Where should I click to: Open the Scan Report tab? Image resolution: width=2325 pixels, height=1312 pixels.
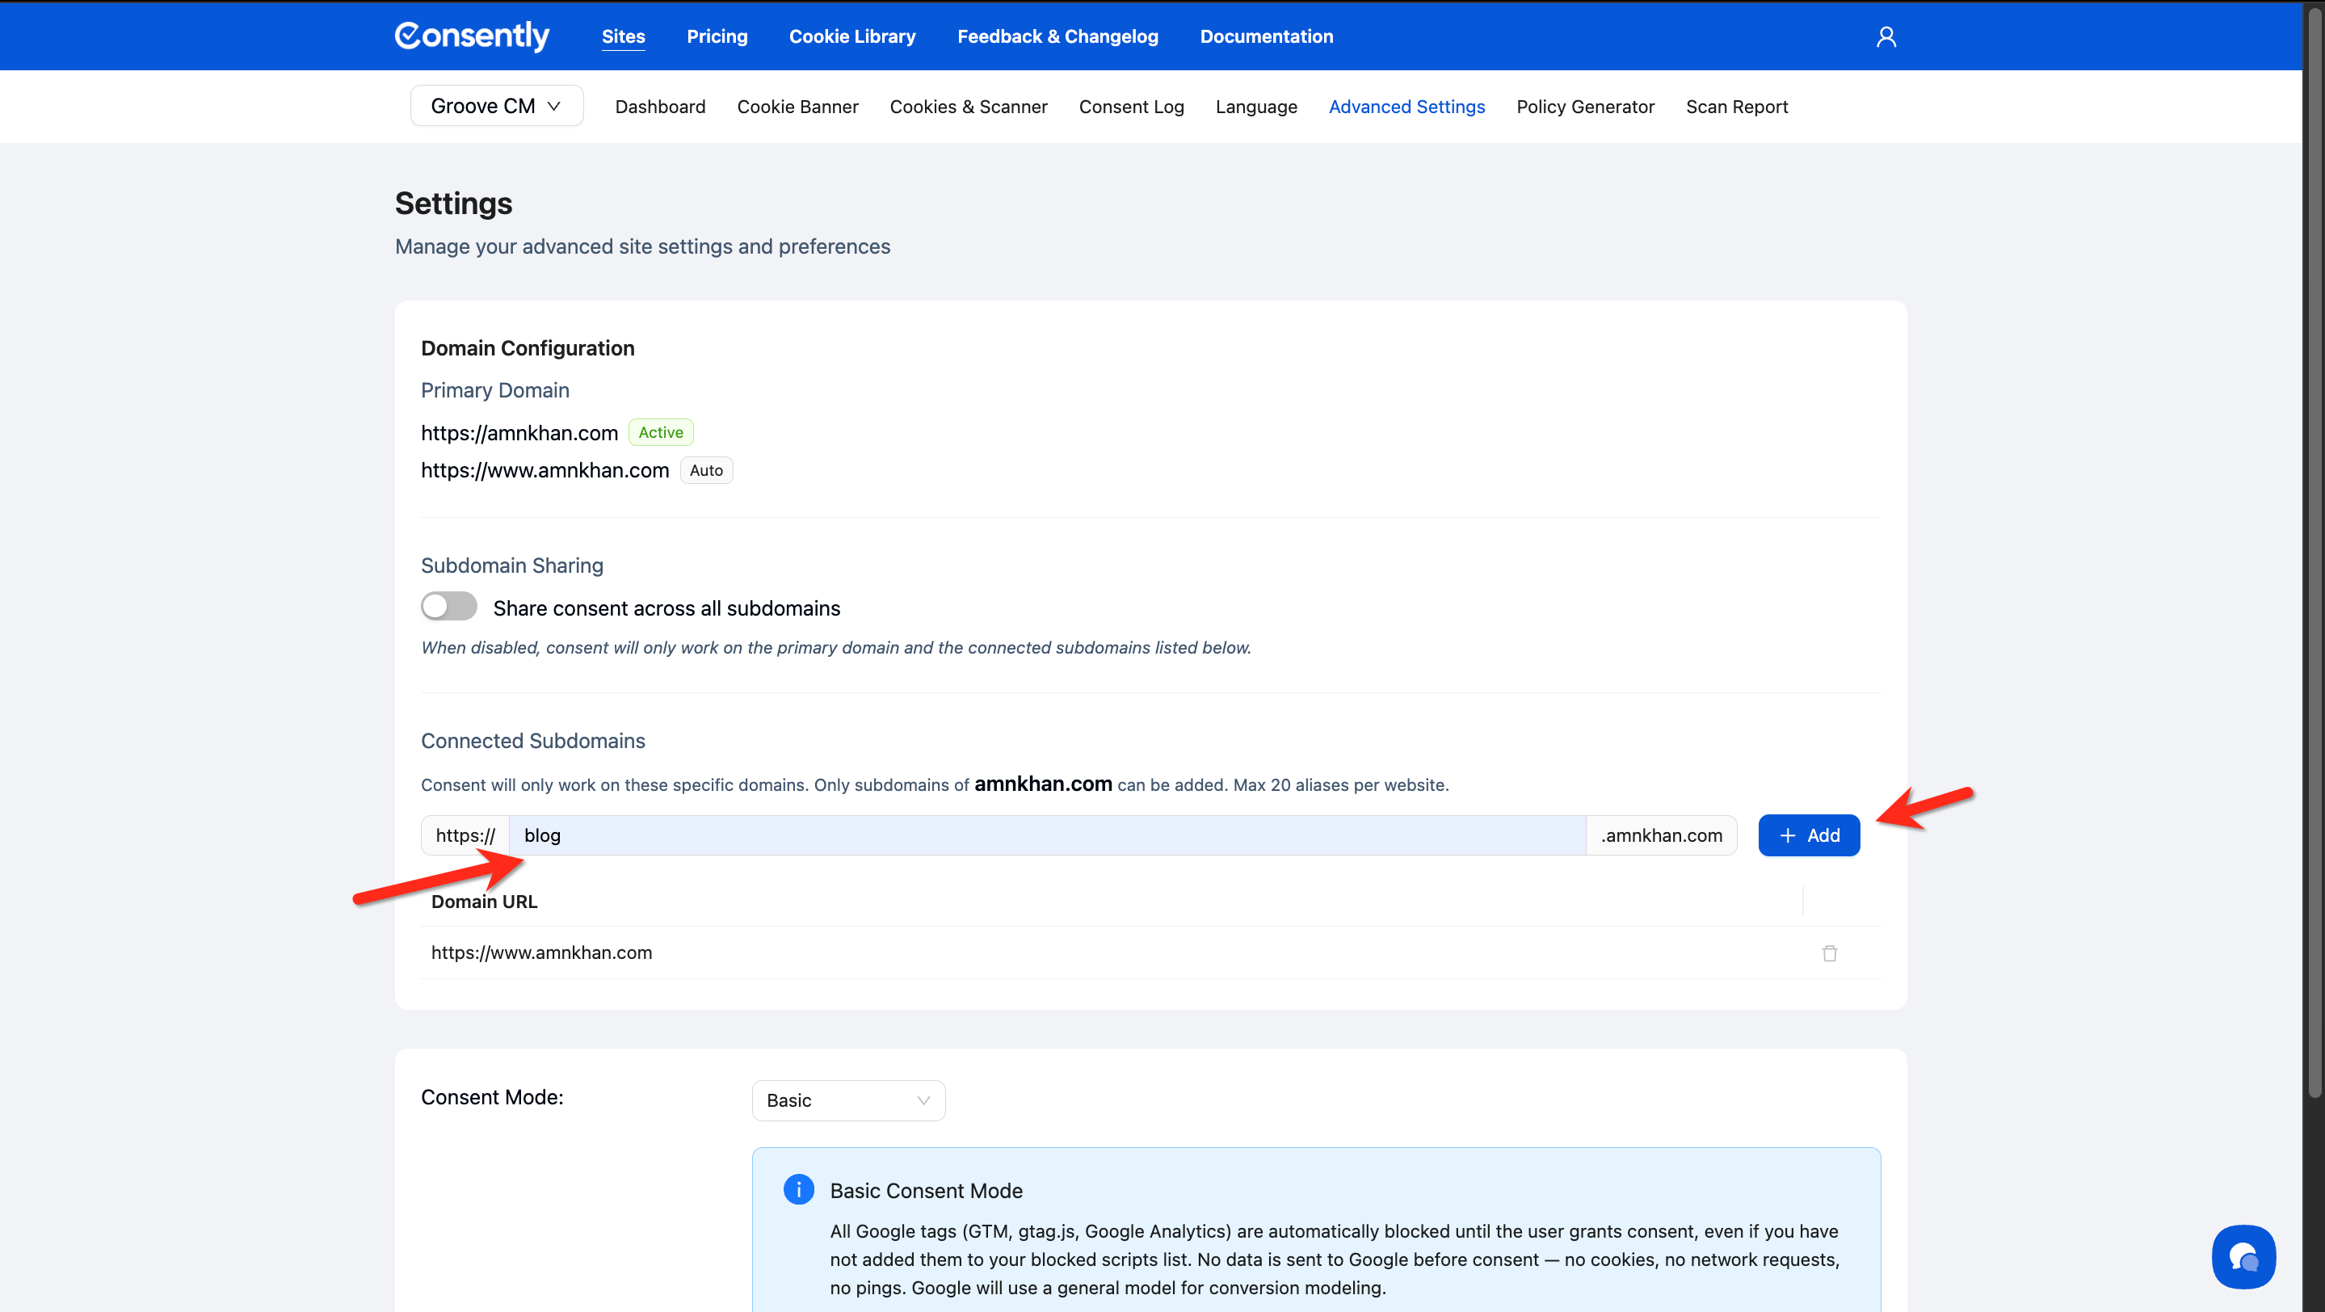click(x=1735, y=107)
